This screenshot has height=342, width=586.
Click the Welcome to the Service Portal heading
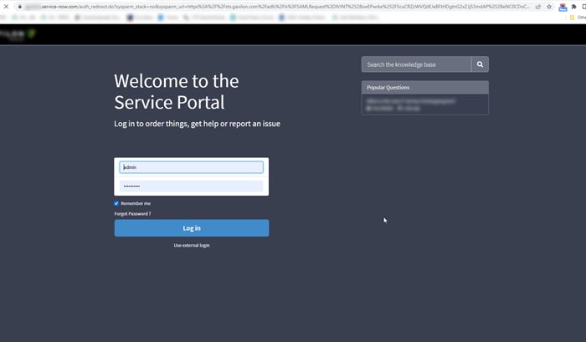point(177,91)
